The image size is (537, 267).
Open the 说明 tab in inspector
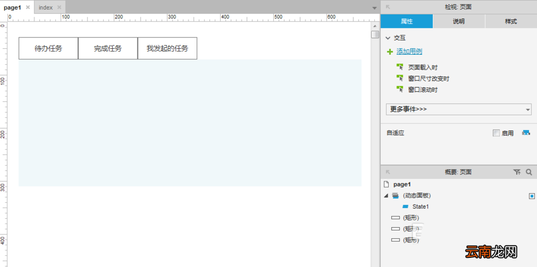click(x=459, y=21)
